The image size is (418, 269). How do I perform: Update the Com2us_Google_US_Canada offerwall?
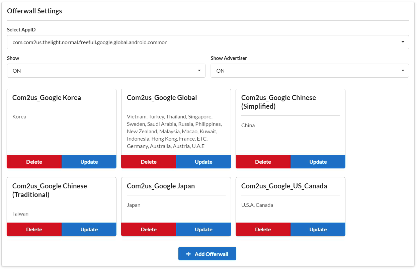point(318,229)
